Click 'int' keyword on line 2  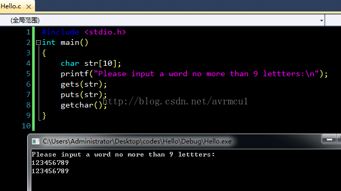coord(49,43)
